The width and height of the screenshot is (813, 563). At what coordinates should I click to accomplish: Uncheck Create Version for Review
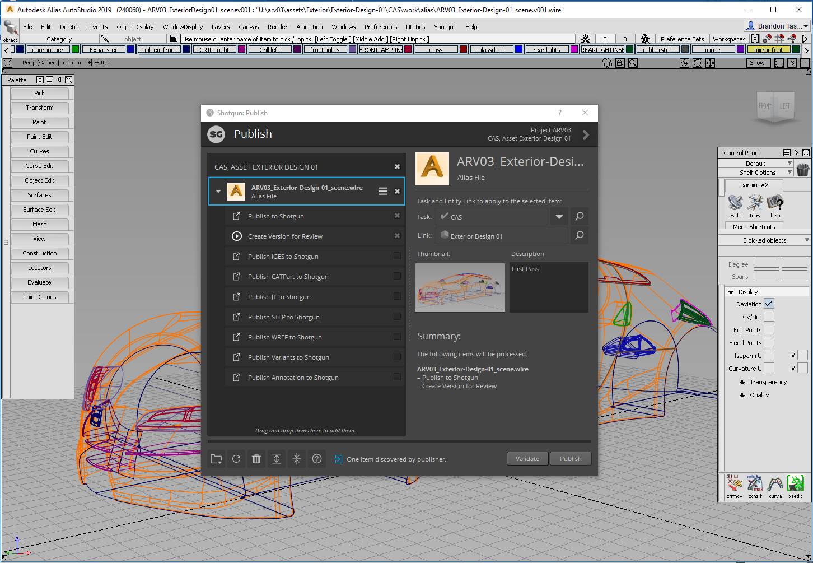(397, 236)
